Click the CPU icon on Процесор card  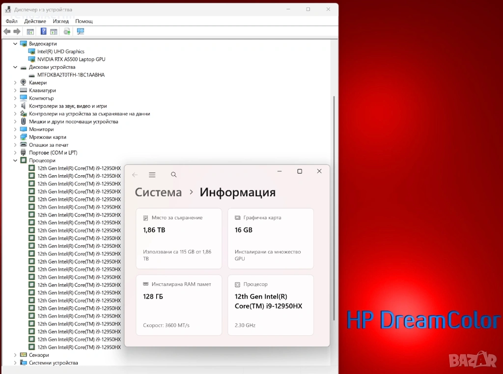click(x=237, y=285)
